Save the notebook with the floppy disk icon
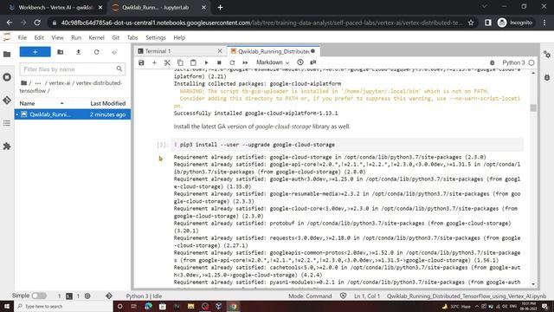 pyautogui.click(x=141, y=62)
